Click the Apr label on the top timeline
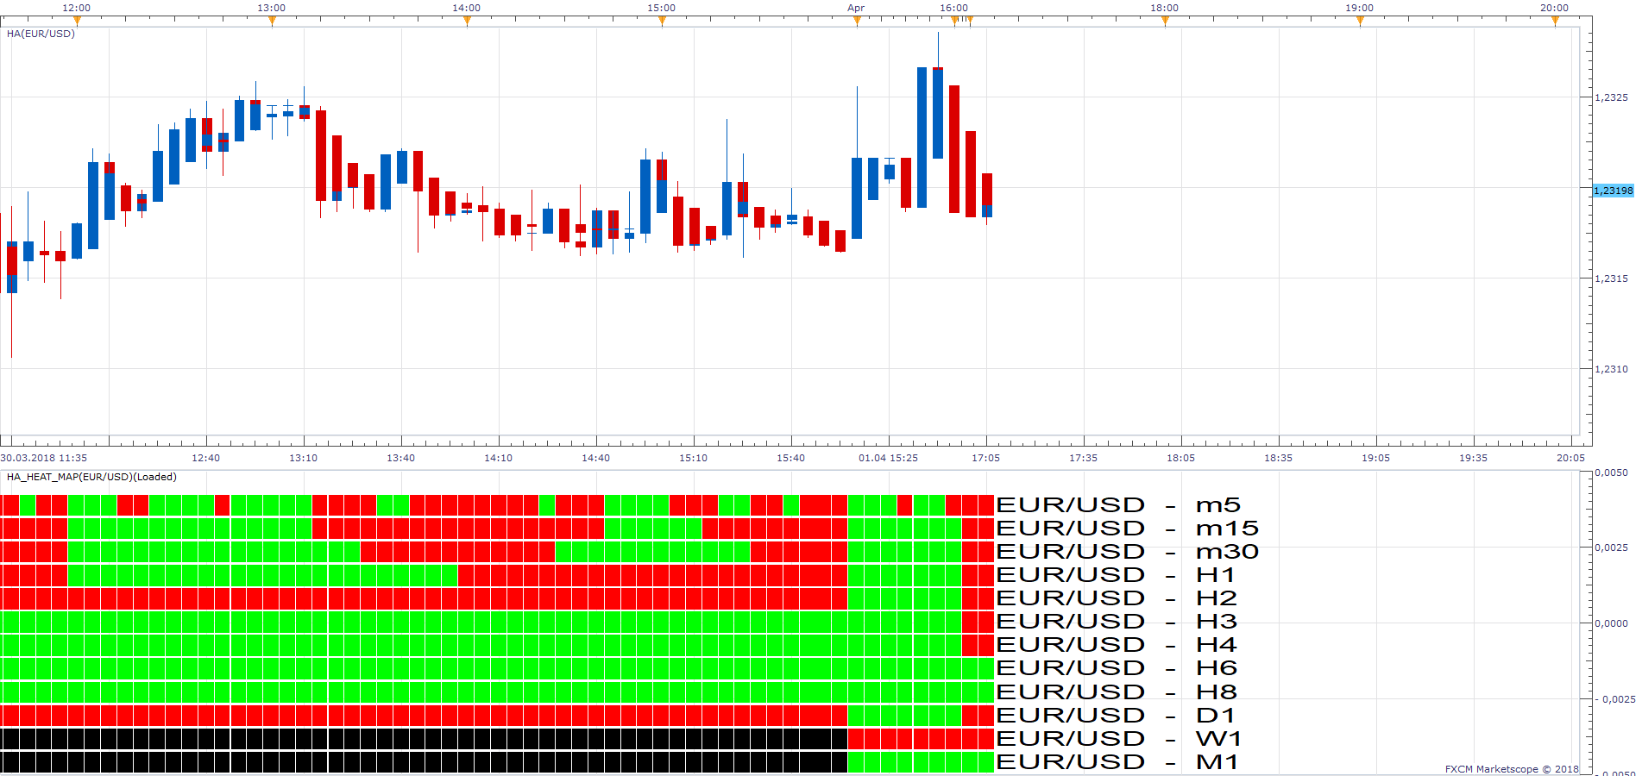The width and height of the screenshot is (1642, 776). tap(856, 8)
